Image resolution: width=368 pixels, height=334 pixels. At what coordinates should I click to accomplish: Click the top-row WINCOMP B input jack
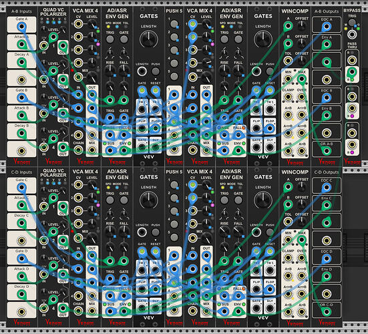click(x=288, y=43)
